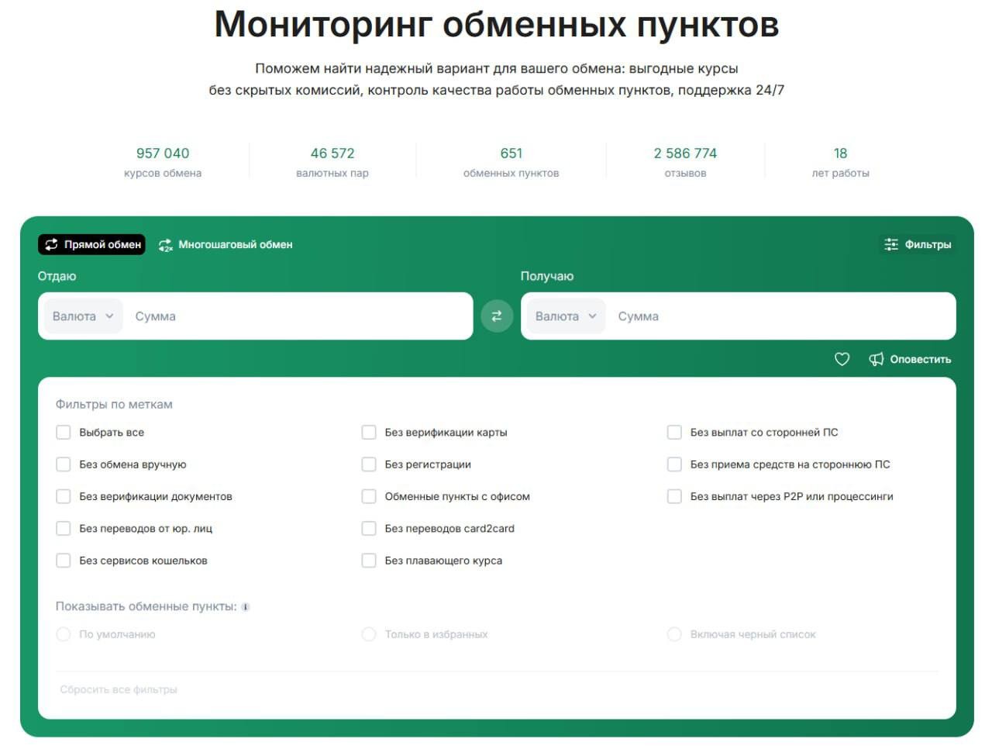Image resolution: width=992 pixels, height=749 pixels.
Task: Click the swap currencies arrows icon
Action: pos(497,316)
